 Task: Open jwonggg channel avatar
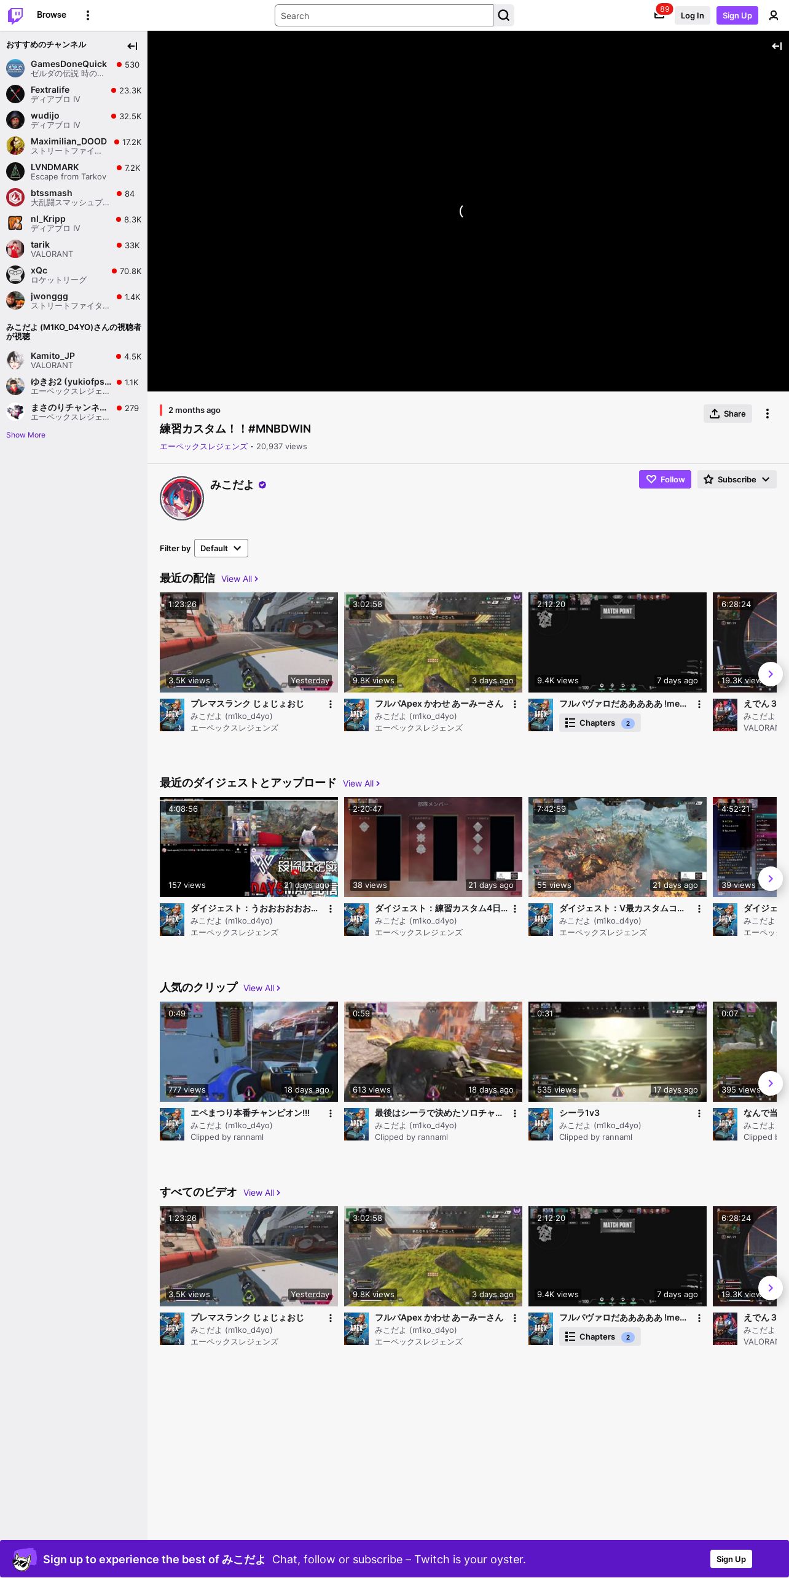15,300
